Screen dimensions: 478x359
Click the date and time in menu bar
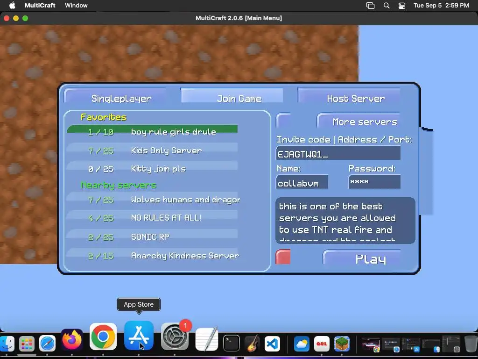[441, 5]
